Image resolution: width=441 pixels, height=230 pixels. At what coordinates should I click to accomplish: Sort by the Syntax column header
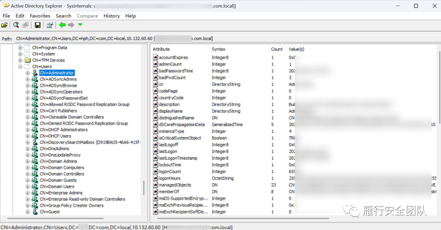click(239, 49)
